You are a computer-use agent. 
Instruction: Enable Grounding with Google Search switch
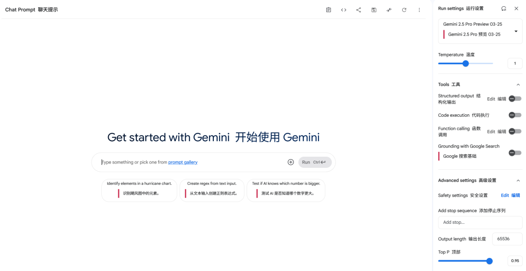(x=515, y=153)
